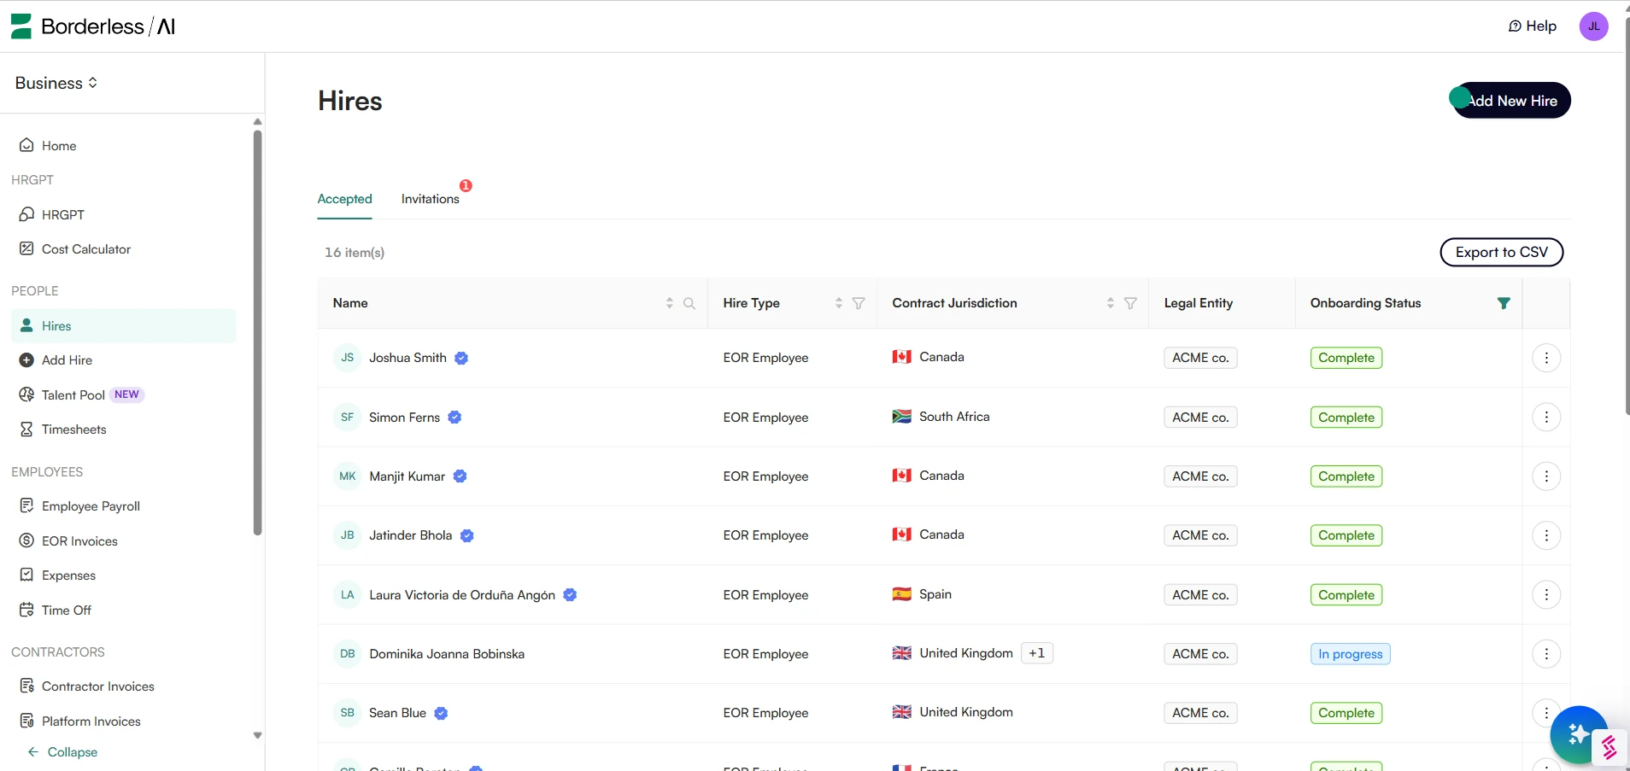1630x771 pixels.
Task: Open row actions for Joshua Smith
Action: [x=1546, y=358]
